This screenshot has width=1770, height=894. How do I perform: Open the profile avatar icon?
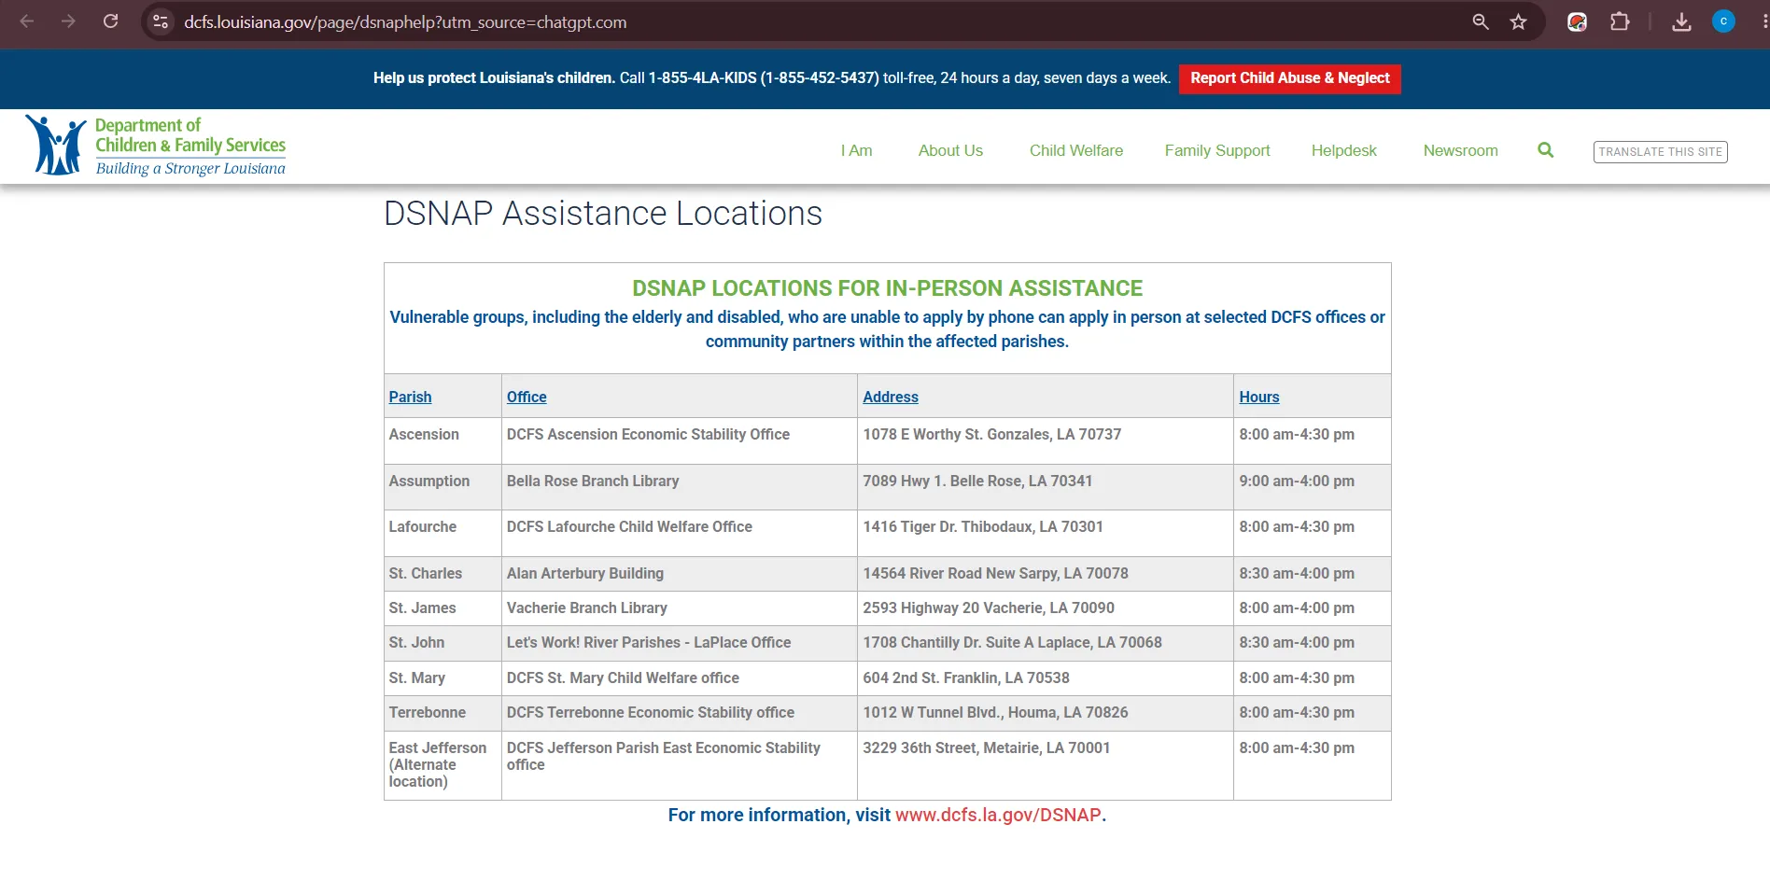1723,21
